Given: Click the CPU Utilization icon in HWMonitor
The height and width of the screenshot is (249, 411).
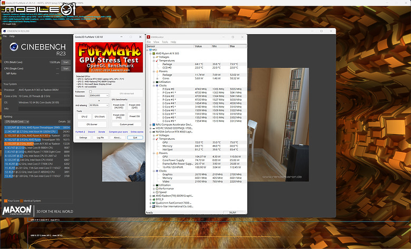Looking at the screenshot, I should 157,82.
